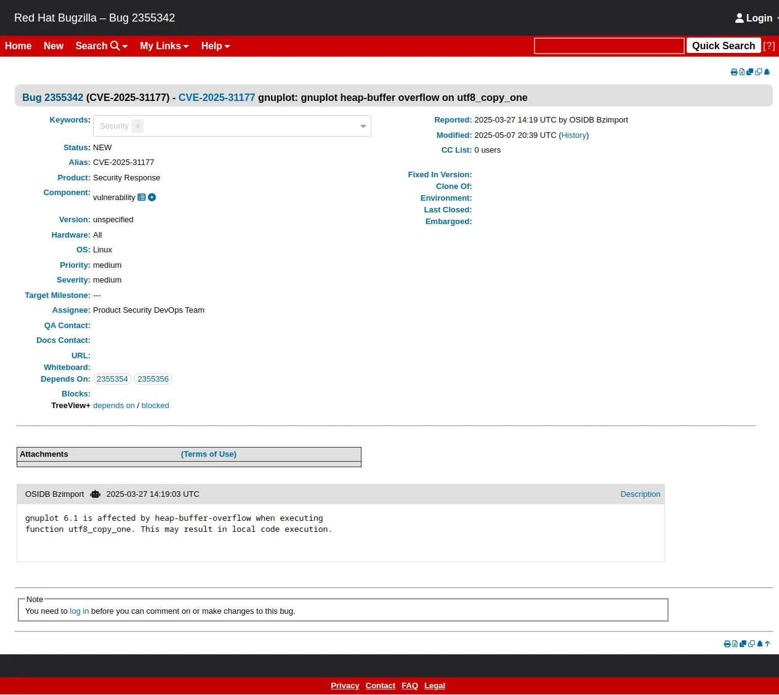
Task: Click the XML file icon in the bottom icon row
Action: (735, 644)
